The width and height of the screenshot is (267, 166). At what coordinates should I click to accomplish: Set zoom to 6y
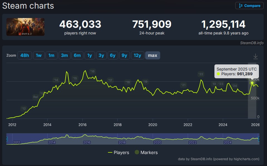pyautogui.click(x=113, y=56)
